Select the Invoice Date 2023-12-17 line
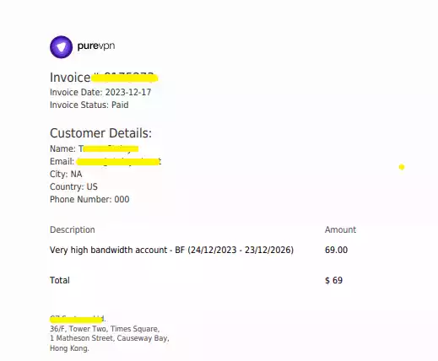438x361 pixels. [100, 92]
